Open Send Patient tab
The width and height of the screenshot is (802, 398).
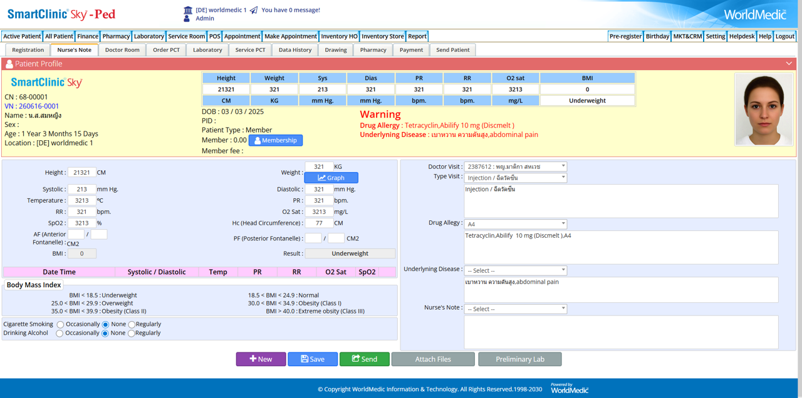click(x=453, y=50)
